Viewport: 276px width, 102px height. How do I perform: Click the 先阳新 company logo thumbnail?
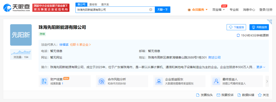[21, 35]
